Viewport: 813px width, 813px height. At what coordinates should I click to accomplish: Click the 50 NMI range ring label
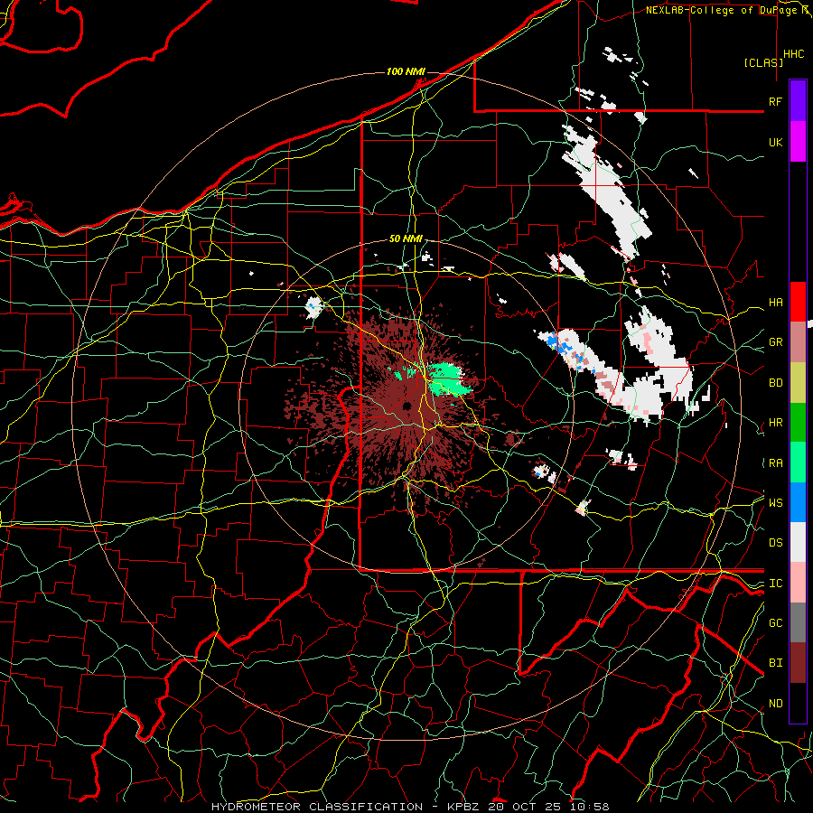tap(406, 238)
